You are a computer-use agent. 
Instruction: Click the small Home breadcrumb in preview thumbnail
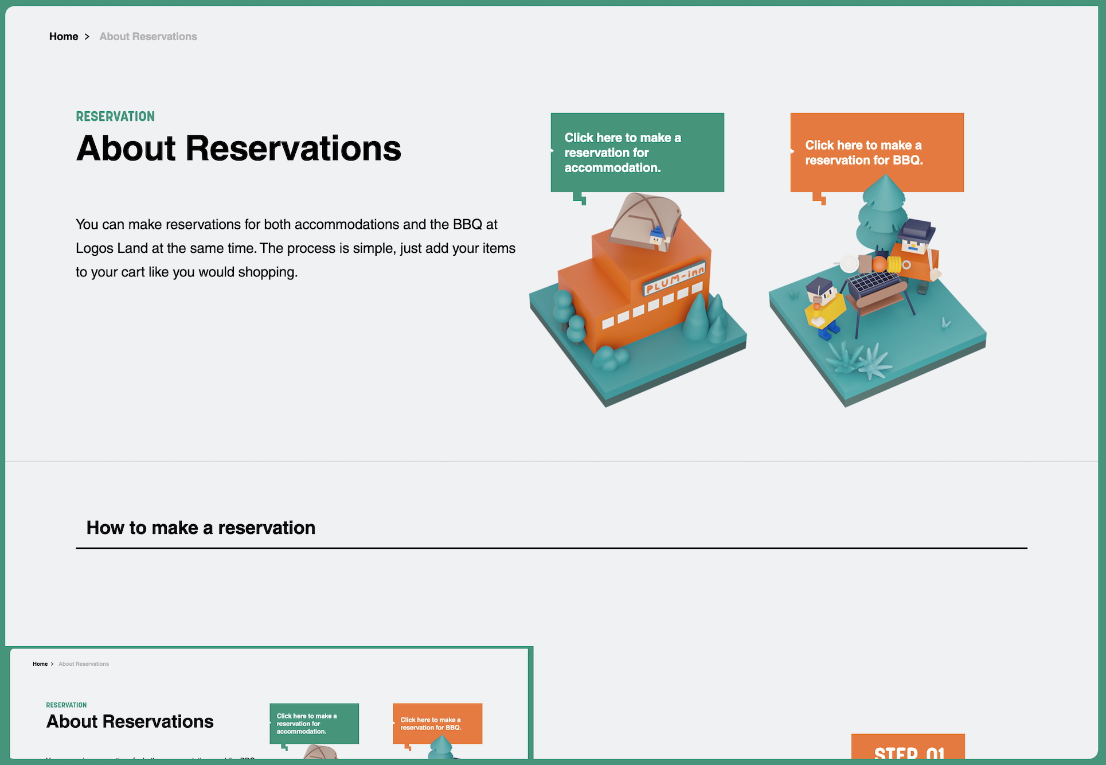pos(40,664)
